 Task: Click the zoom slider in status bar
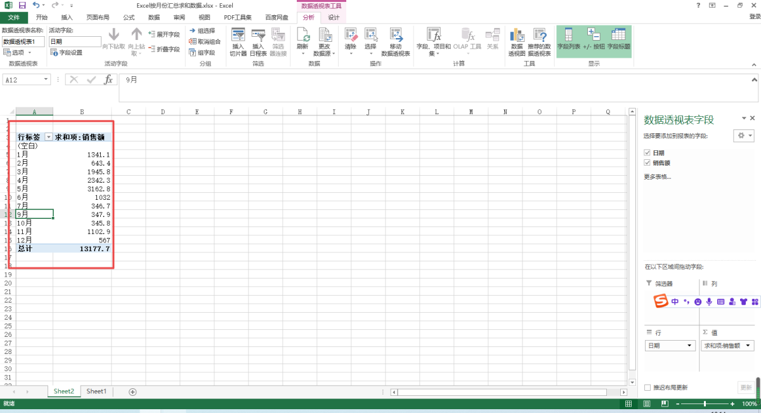pos(705,404)
